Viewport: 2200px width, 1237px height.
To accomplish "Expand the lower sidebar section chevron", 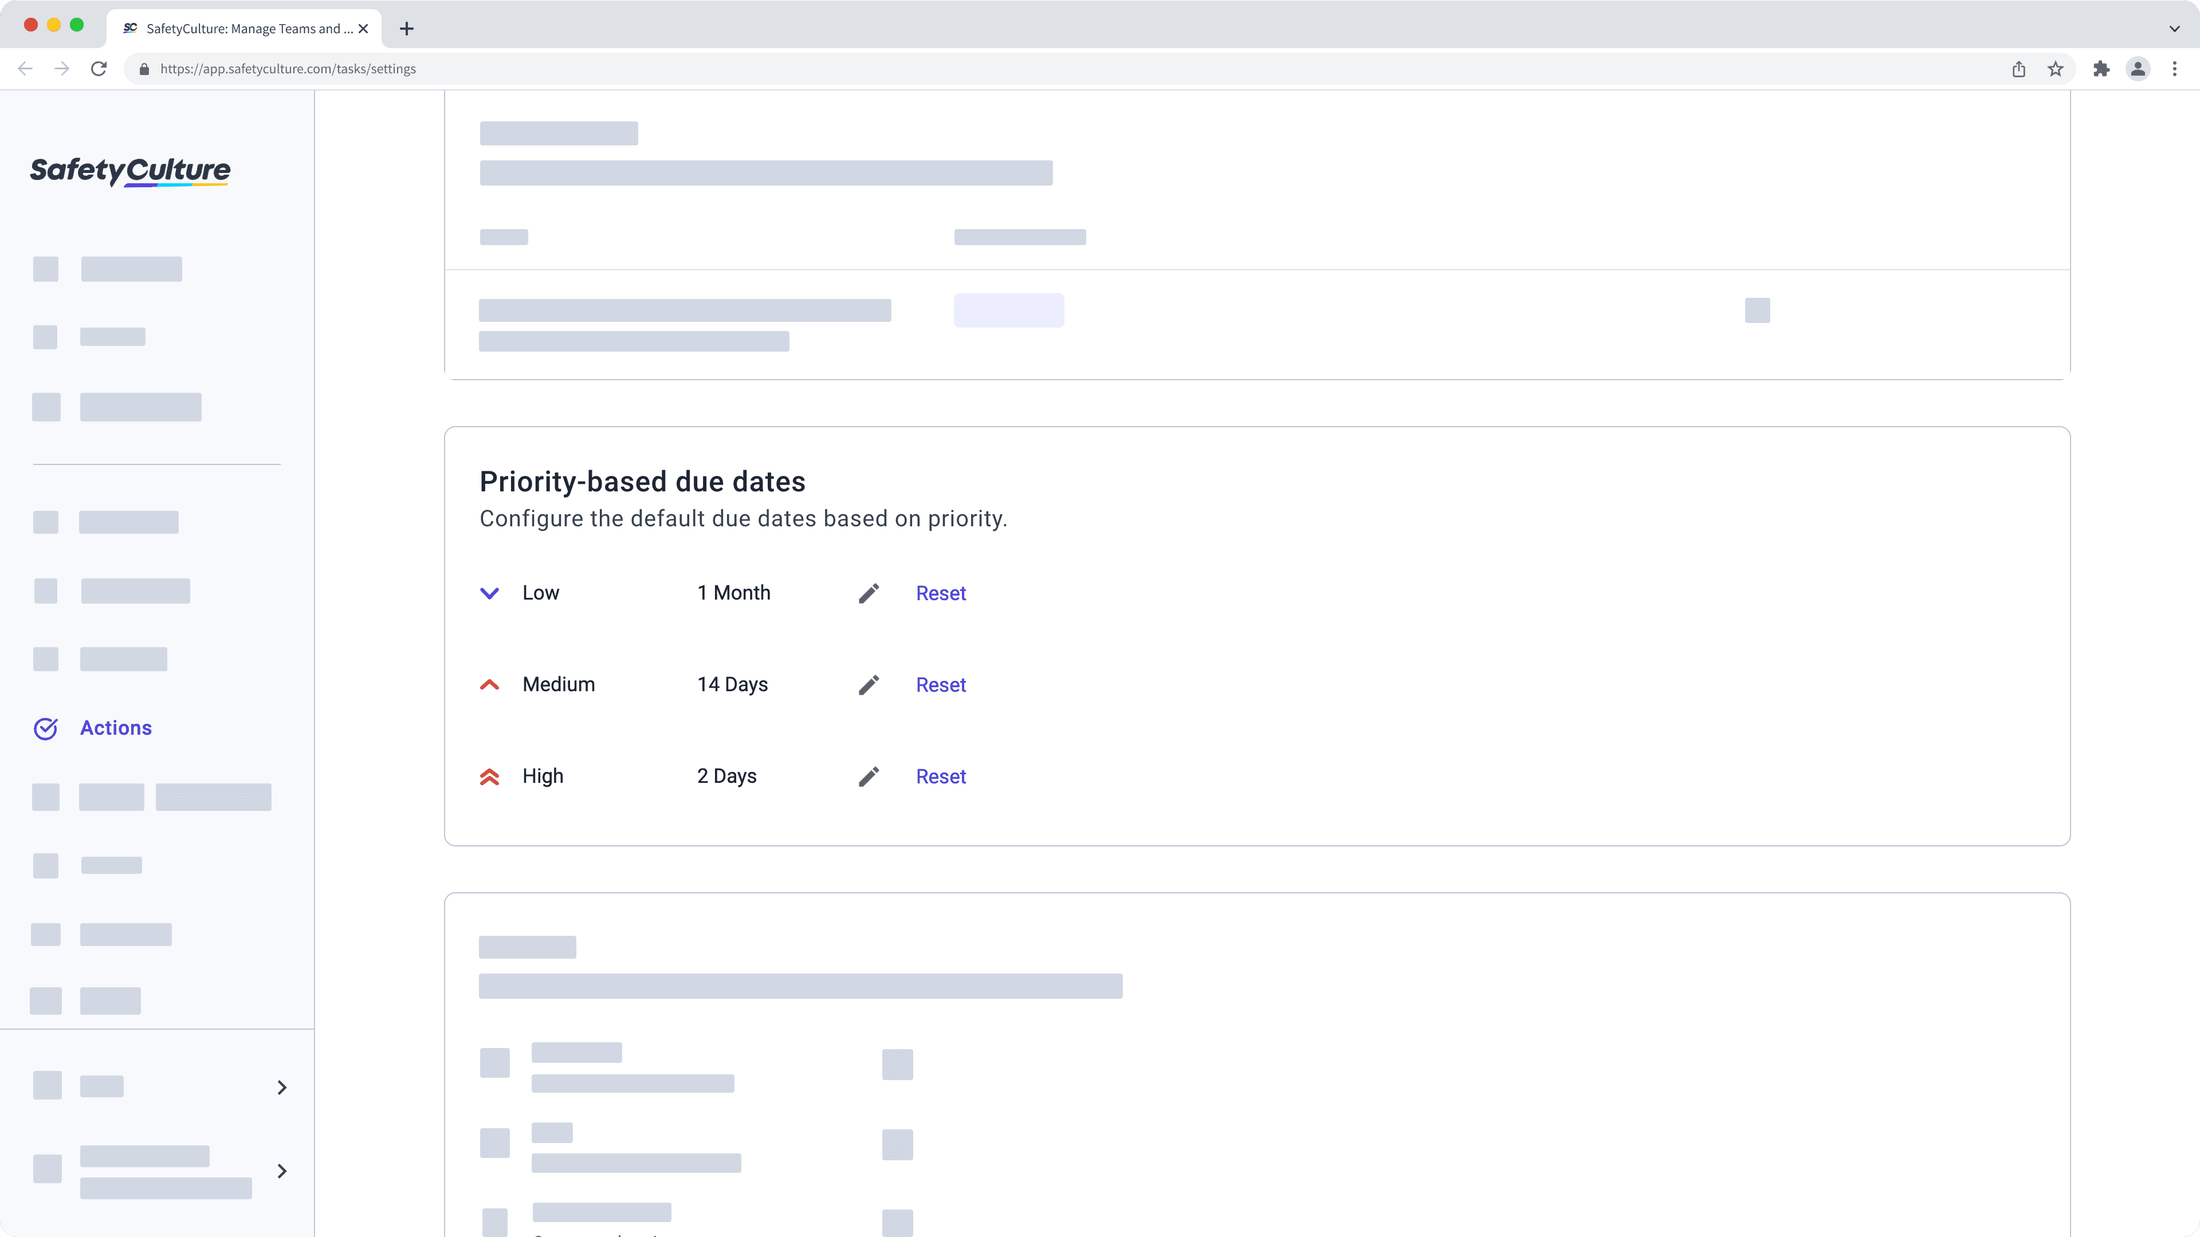I will click(x=282, y=1088).
